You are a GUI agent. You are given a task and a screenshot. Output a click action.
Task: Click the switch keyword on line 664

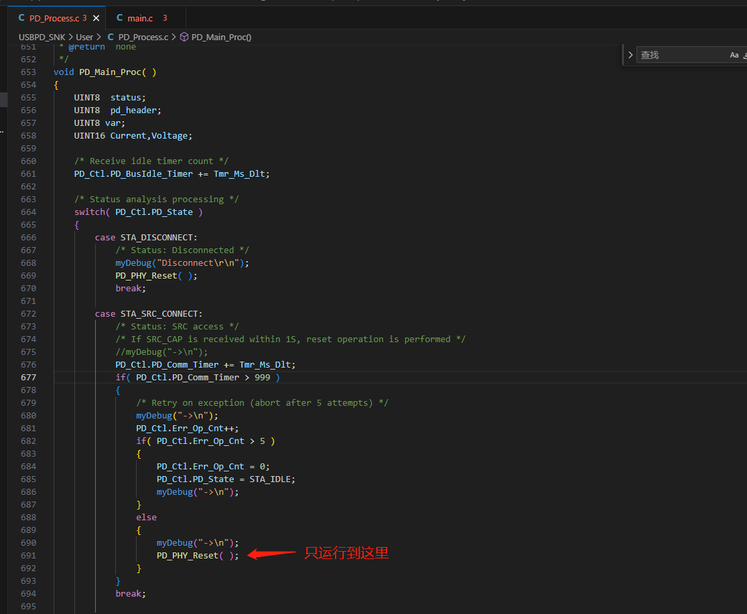coord(90,212)
